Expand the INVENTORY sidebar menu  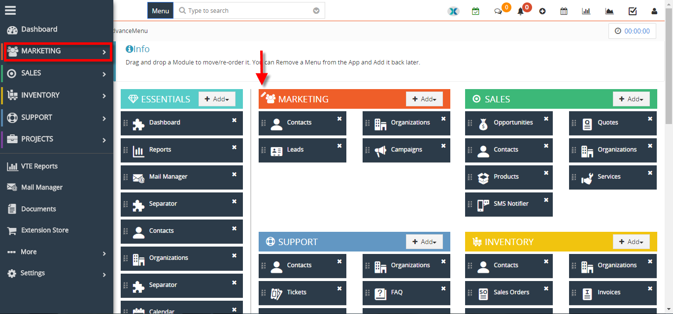[x=57, y=95]
